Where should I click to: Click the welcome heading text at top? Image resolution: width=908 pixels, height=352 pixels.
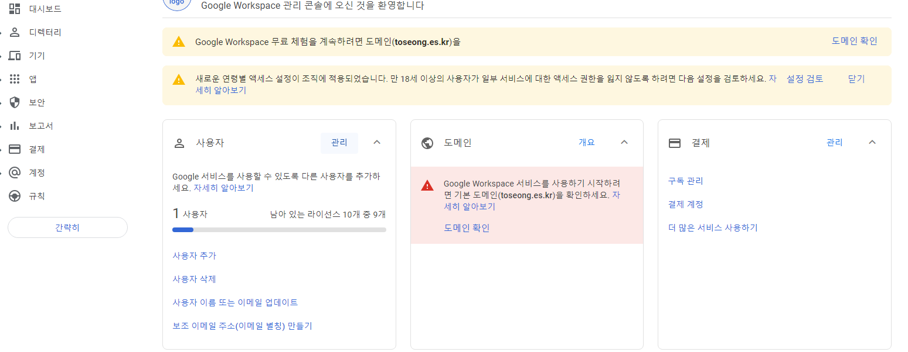[x=312, y=6]
